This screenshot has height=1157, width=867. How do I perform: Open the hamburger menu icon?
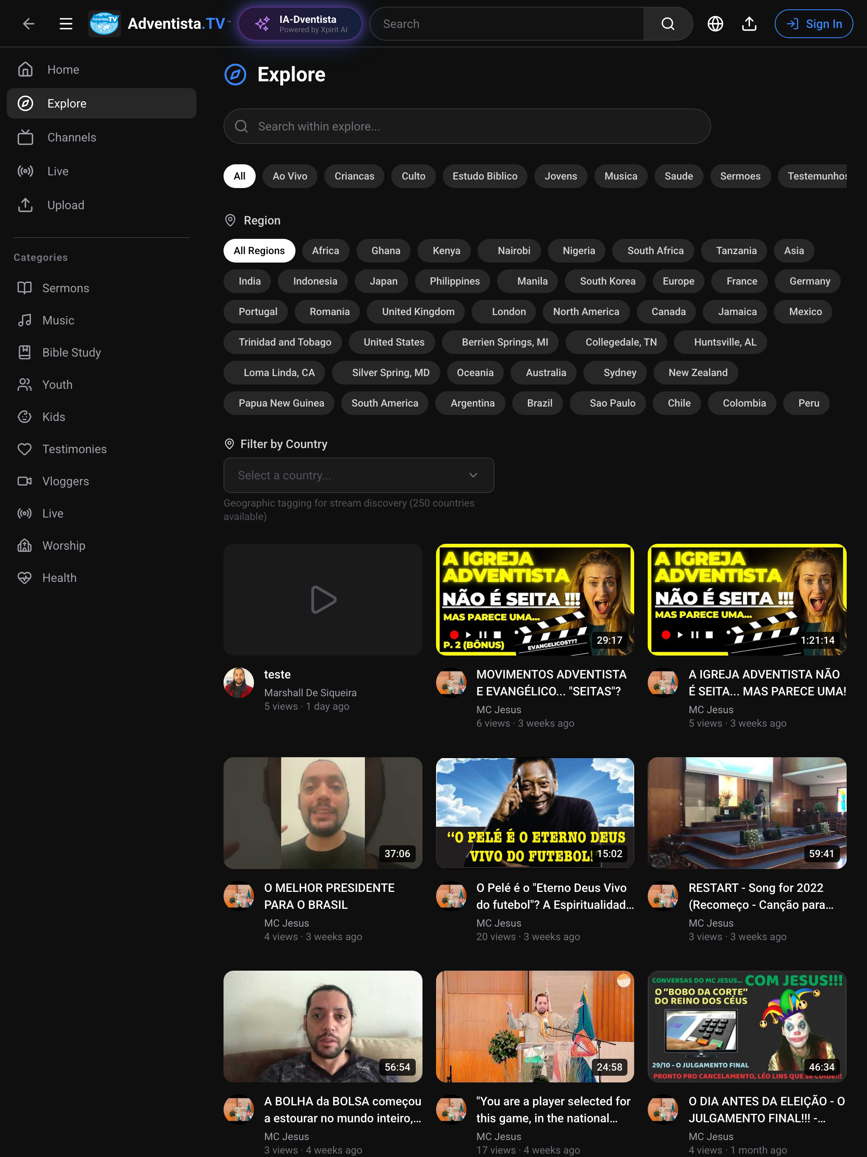[66, 24]
